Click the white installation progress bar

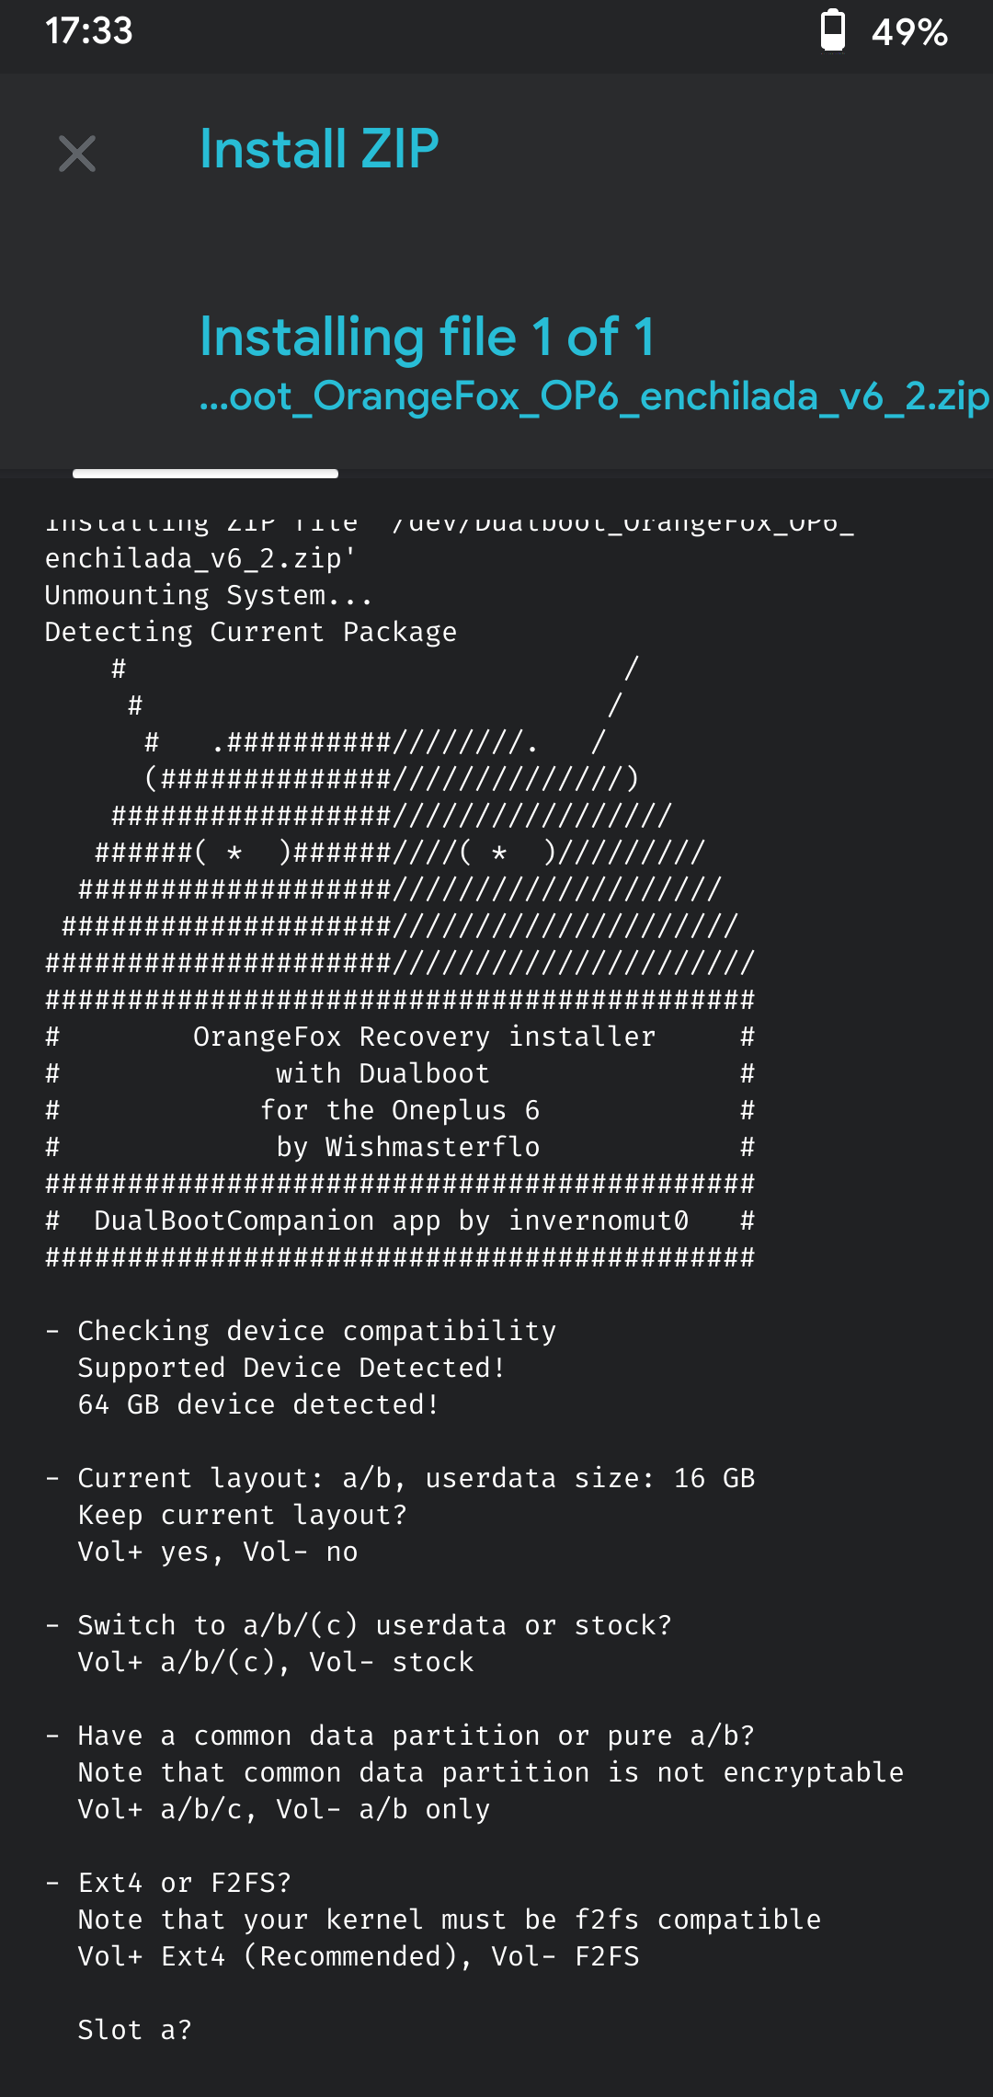pos(205,474)
